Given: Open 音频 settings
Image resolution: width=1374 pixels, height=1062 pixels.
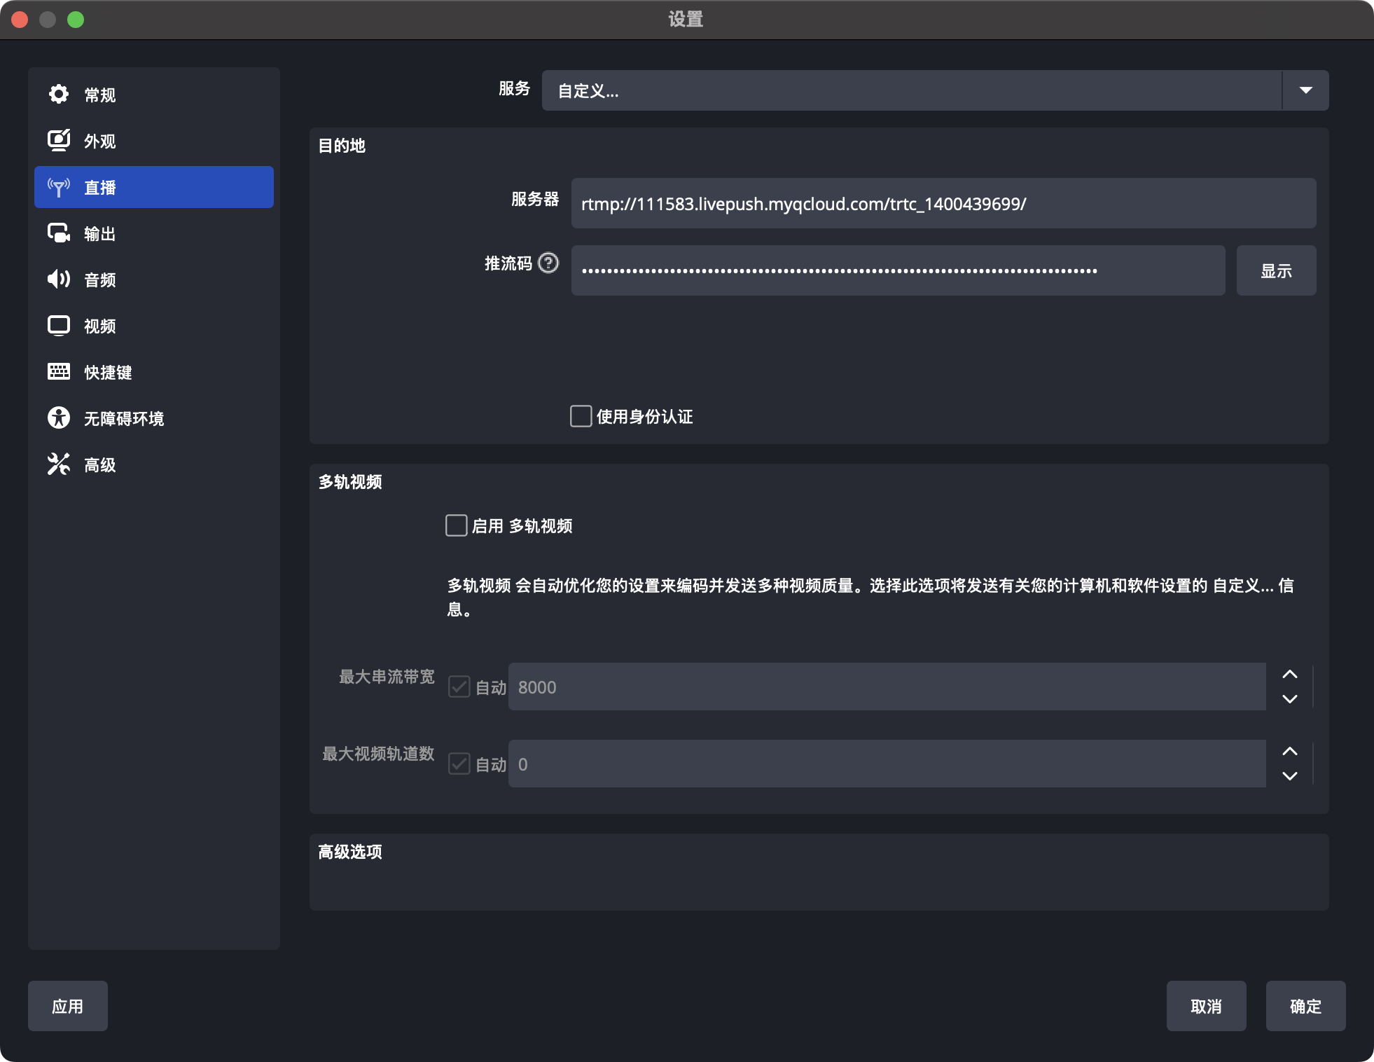Looking at the screenshot, I should coord(154,280).
